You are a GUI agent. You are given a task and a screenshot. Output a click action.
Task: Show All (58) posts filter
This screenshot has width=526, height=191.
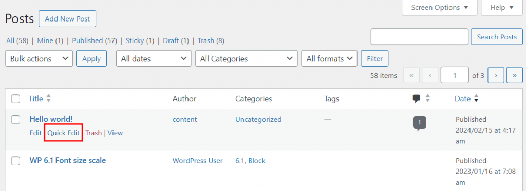17,41
